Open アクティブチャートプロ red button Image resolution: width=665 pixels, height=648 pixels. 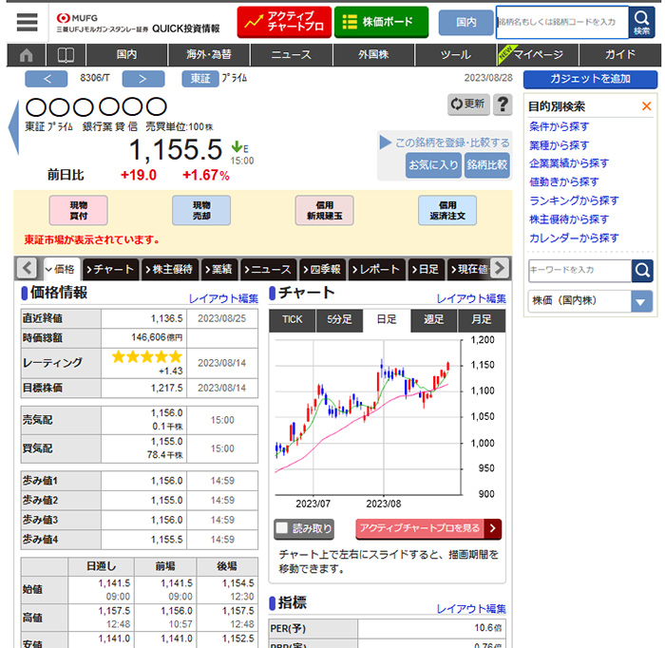[284, 22]
